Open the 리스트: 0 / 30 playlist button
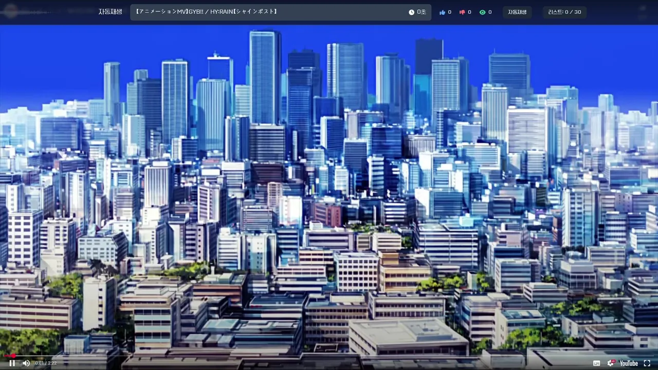 pyautogui.click(x=564, y=12)
